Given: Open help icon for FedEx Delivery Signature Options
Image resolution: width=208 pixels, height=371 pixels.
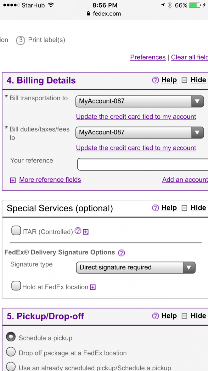Looking at the screenshot, I should tap(121, 253).
